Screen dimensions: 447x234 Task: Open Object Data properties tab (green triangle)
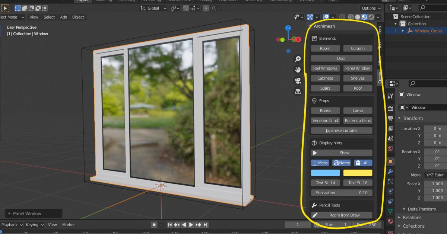click(x=390, y=211)
